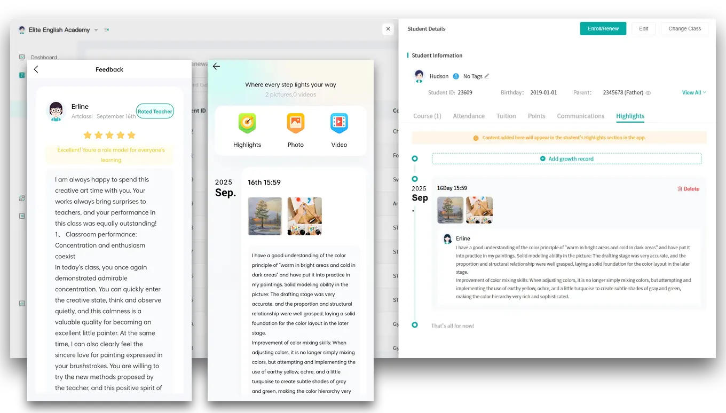Expand Elite English Academy dropdown
Viewport: 726px width, 413px height.
click(96, 30)
